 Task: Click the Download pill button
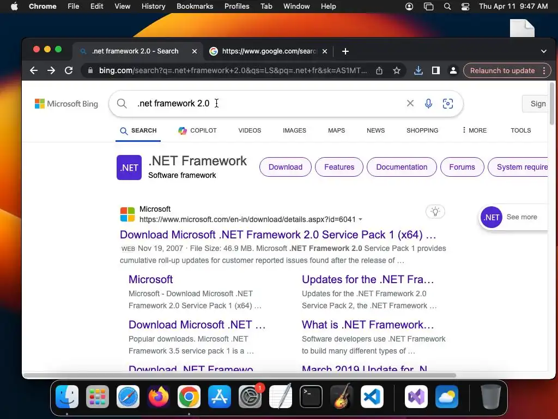(x=286, y=167)
